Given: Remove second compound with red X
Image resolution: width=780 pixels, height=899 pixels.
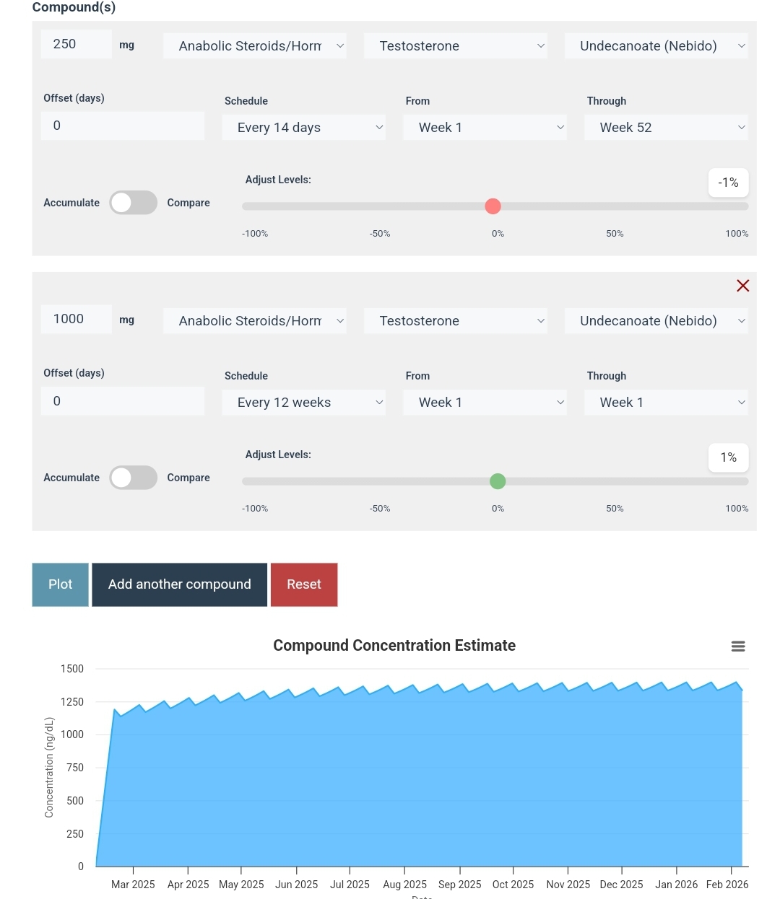Looking at the screenshot, I should (742, 286).
